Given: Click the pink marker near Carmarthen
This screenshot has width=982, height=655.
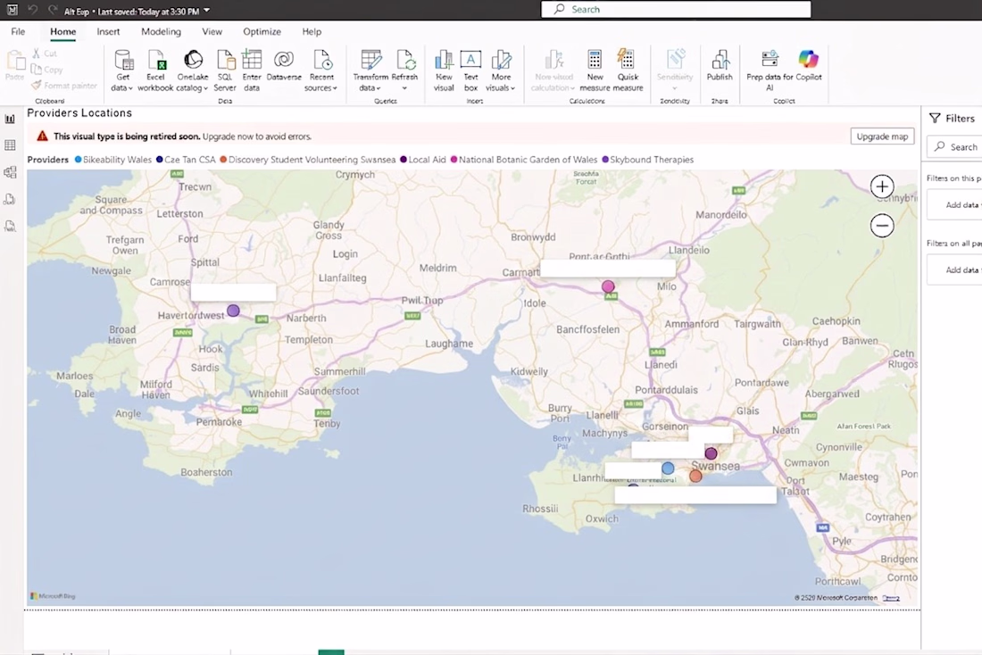Looking at the screenshot, I should [x=608, y=286].
